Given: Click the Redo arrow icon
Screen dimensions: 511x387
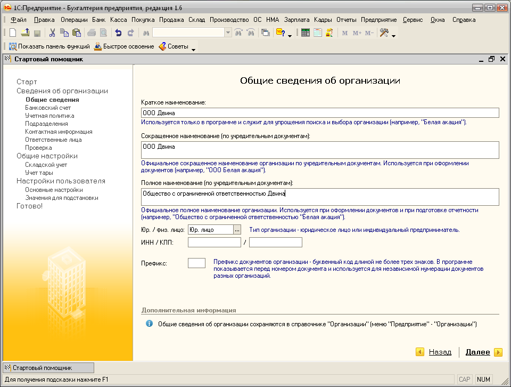Looking at the screenshot, I should click(x=131, y=33).
